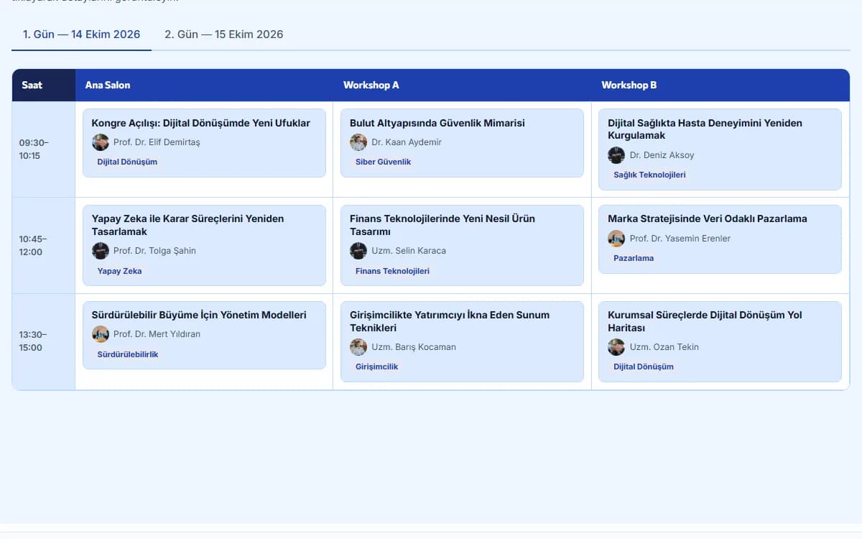862x539 pixels.
Task: Open Kurumsal Süreçlerde Dijital Dönüşüm Yol Haritası
Action: (720, 341)
